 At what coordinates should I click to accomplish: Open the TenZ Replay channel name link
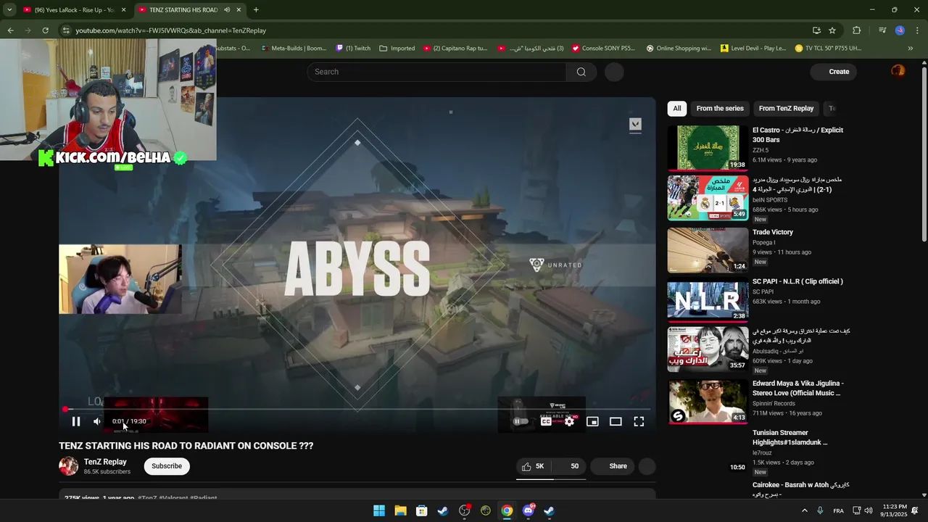click(105, 462)
